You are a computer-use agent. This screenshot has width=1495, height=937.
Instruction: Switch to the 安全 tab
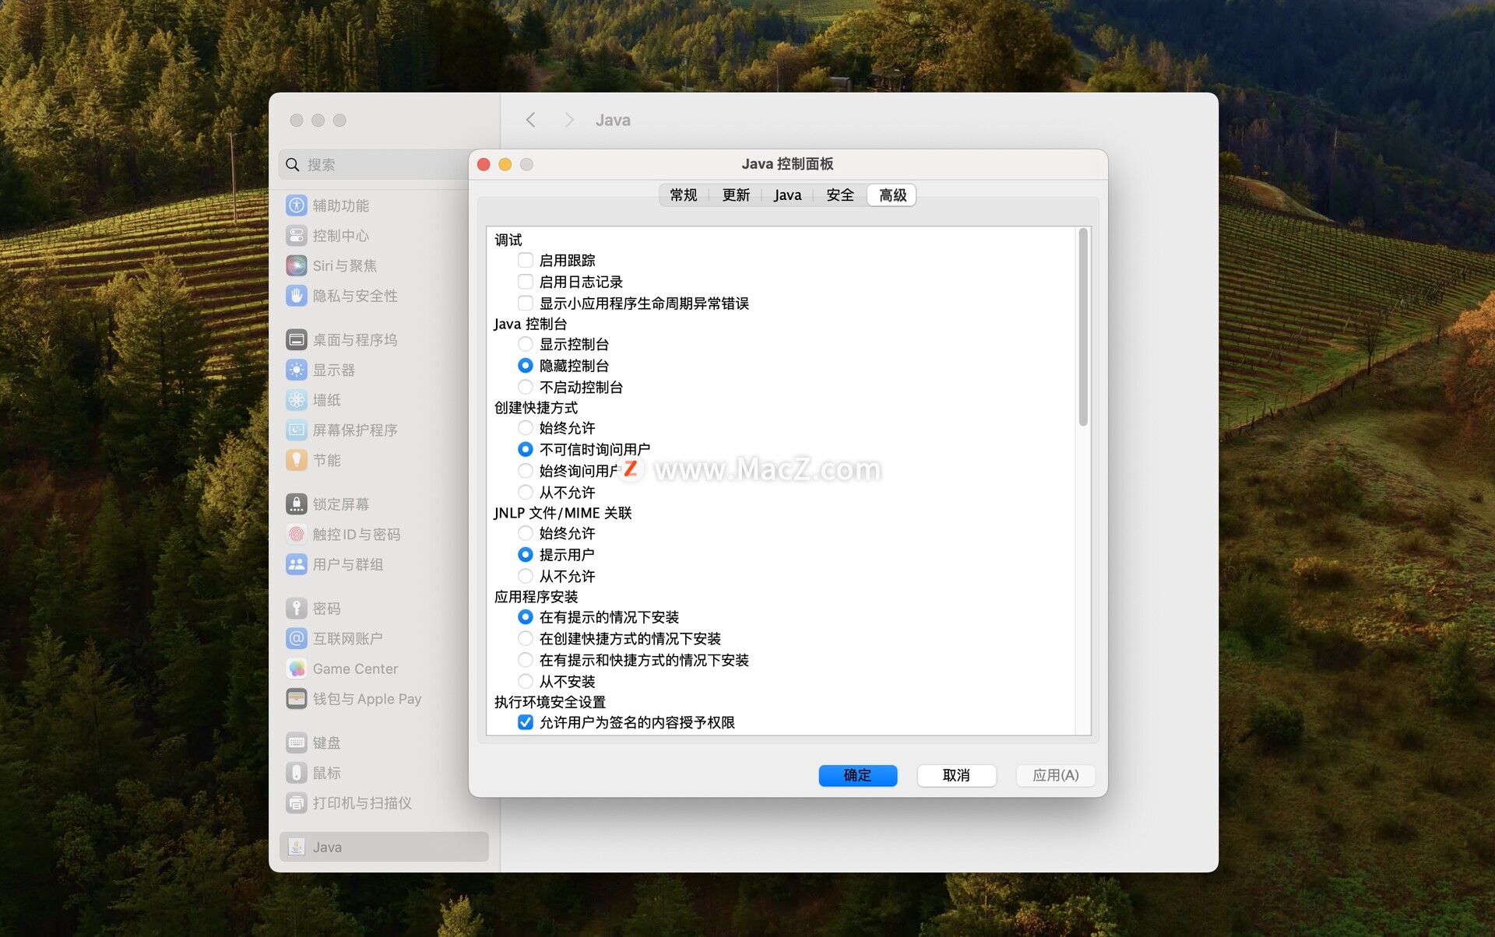840,195
